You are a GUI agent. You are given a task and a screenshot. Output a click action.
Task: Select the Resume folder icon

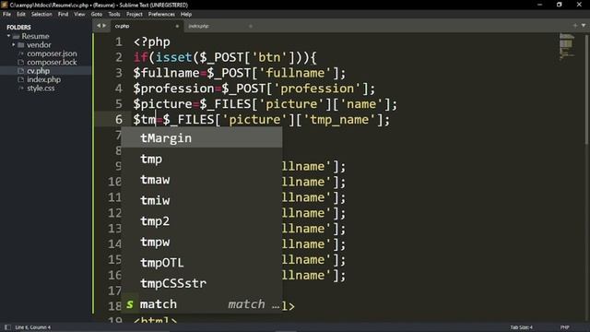tap(17, 37)
